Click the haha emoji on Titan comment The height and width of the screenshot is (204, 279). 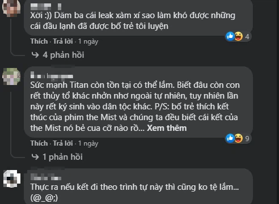pyautogui.click(x=239, y=138)
